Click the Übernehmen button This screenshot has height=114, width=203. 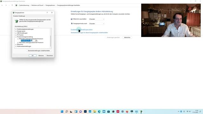49,56
